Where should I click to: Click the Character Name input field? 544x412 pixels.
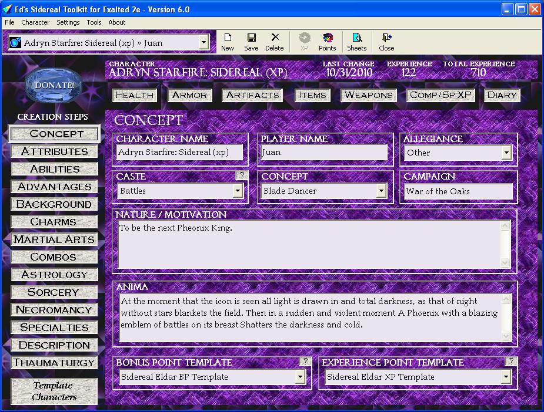pos(180,153)
